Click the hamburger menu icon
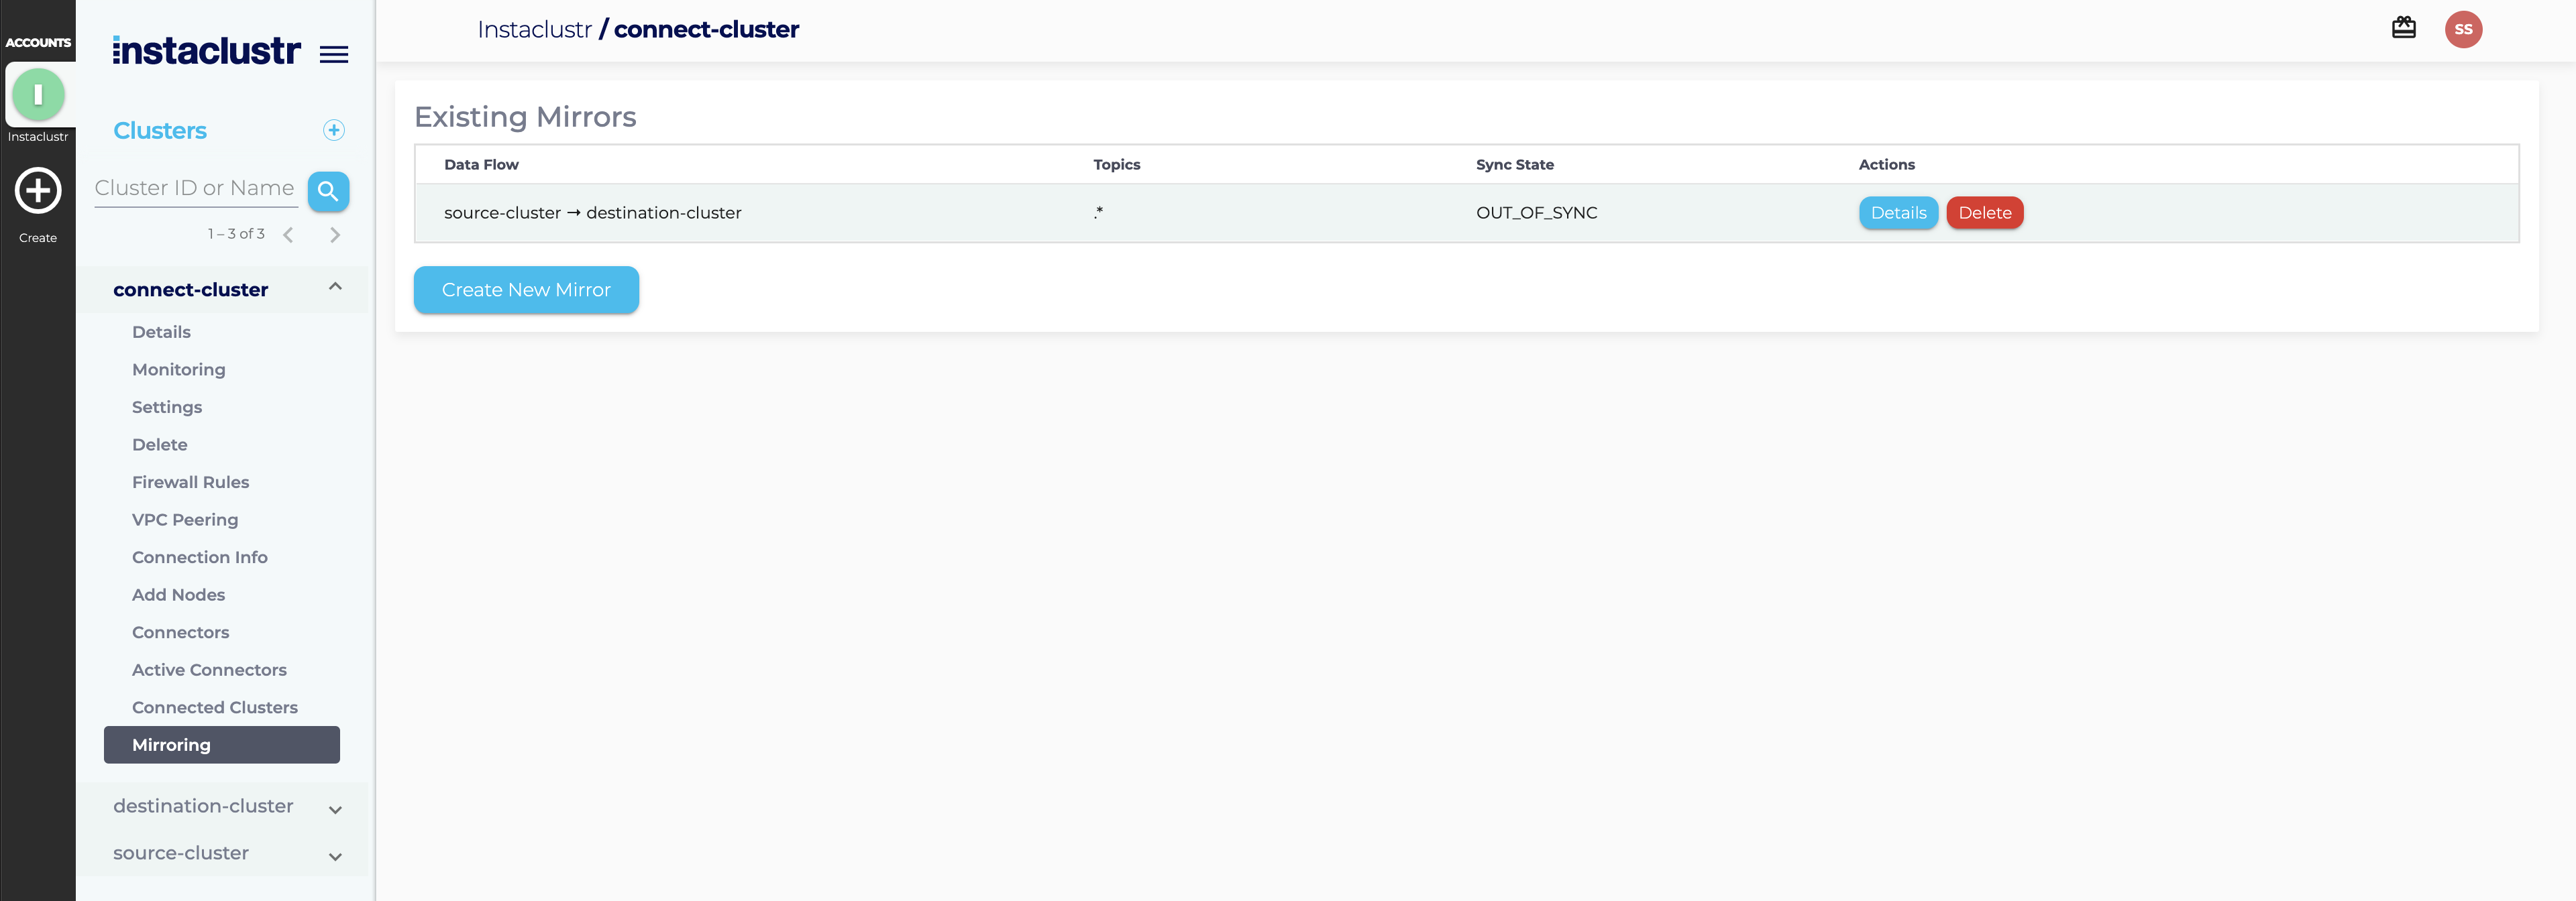This screenshot has width=2576, height=901. (334, 54)
